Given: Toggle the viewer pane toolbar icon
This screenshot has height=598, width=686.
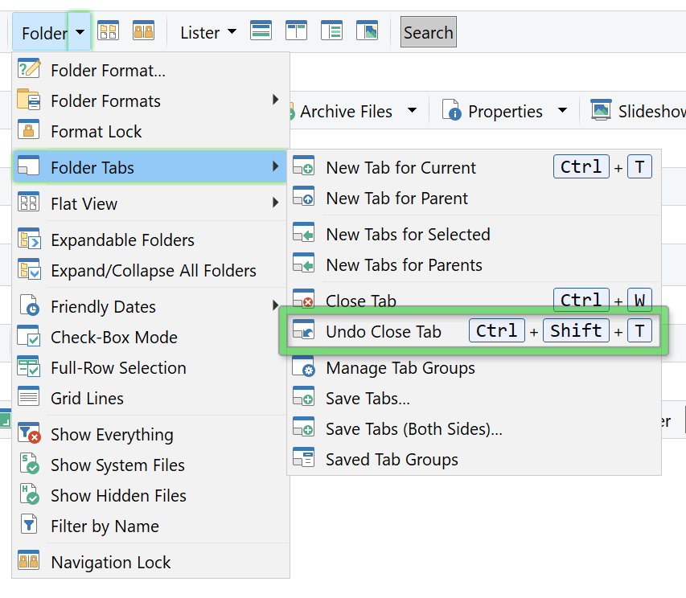Looking at the screenshot, I should [x=367, y=31].
